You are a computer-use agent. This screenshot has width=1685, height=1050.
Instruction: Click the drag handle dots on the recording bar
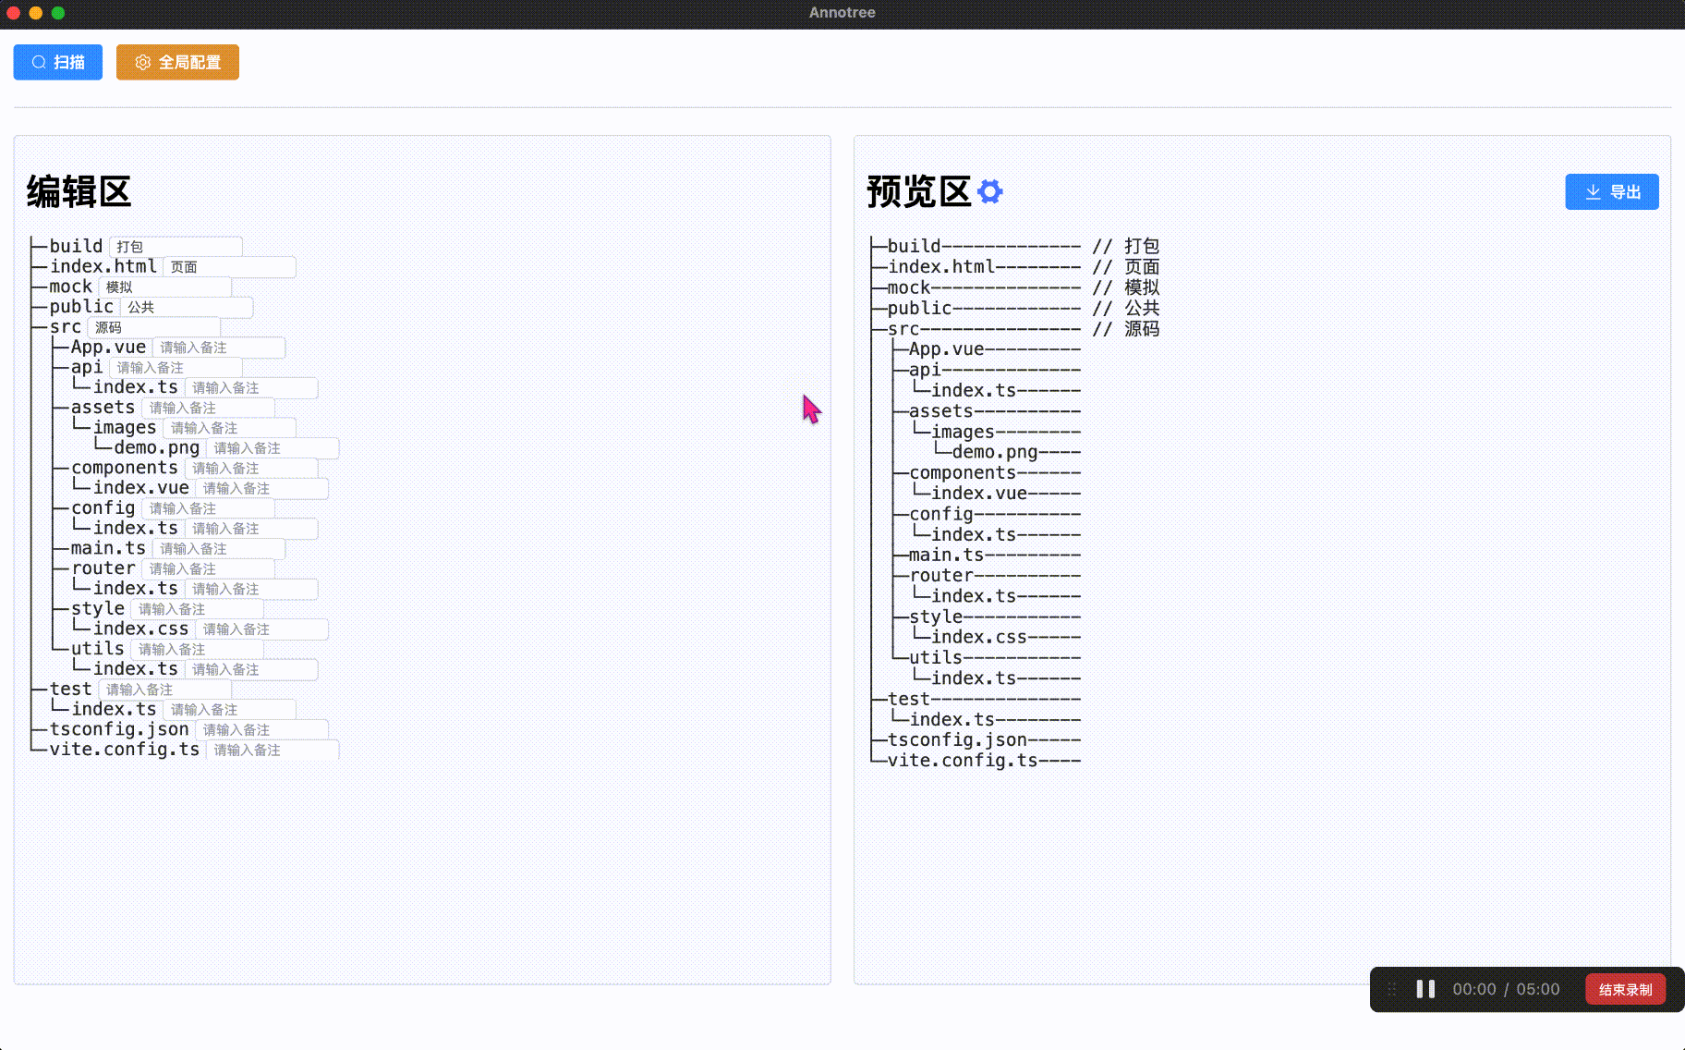pos(1392,989)
